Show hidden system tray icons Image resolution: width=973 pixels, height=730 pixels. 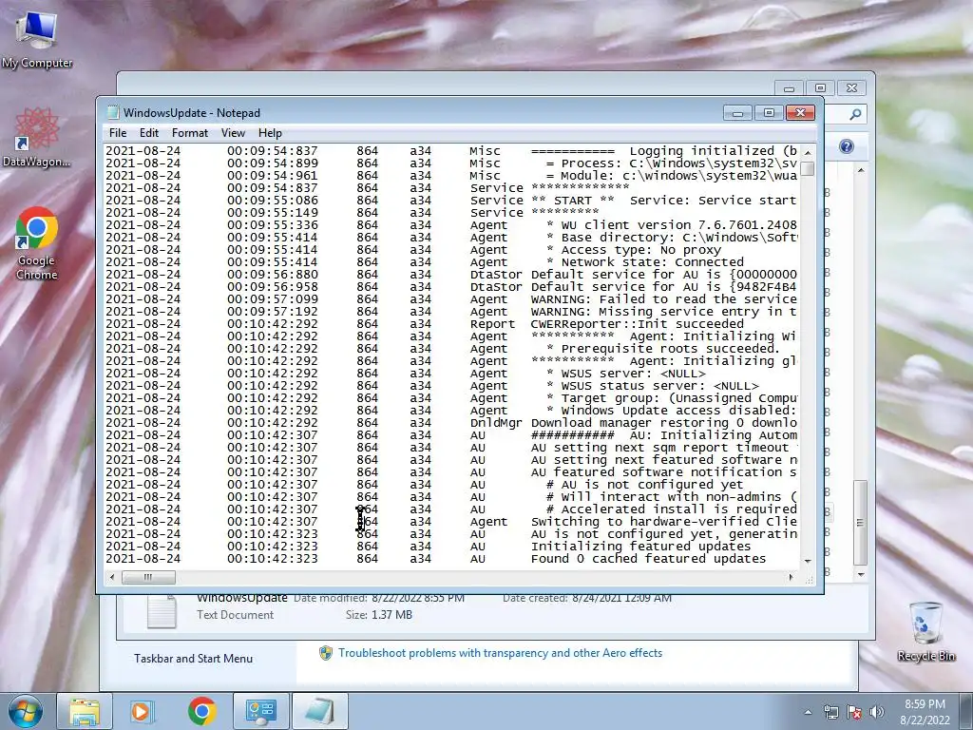(x=808, y=713)
